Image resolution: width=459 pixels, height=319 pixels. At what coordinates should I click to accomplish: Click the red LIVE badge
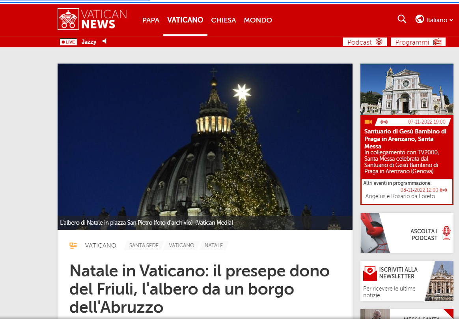[x=68, y=42]
